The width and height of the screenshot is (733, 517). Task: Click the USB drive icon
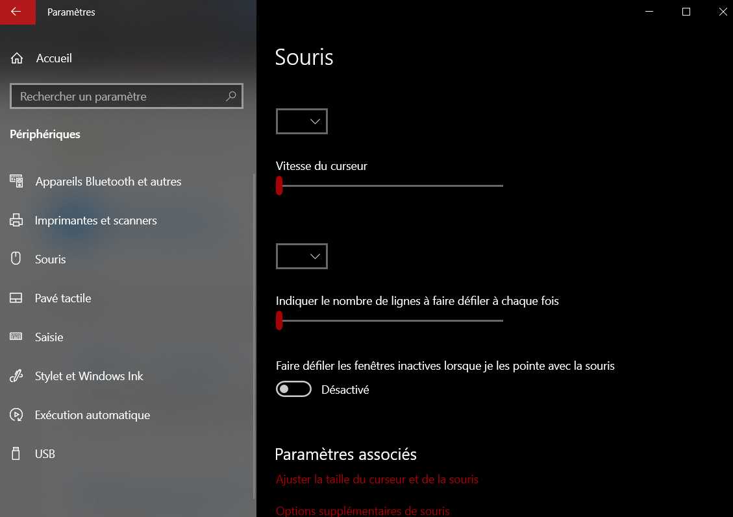click(16, 453)
